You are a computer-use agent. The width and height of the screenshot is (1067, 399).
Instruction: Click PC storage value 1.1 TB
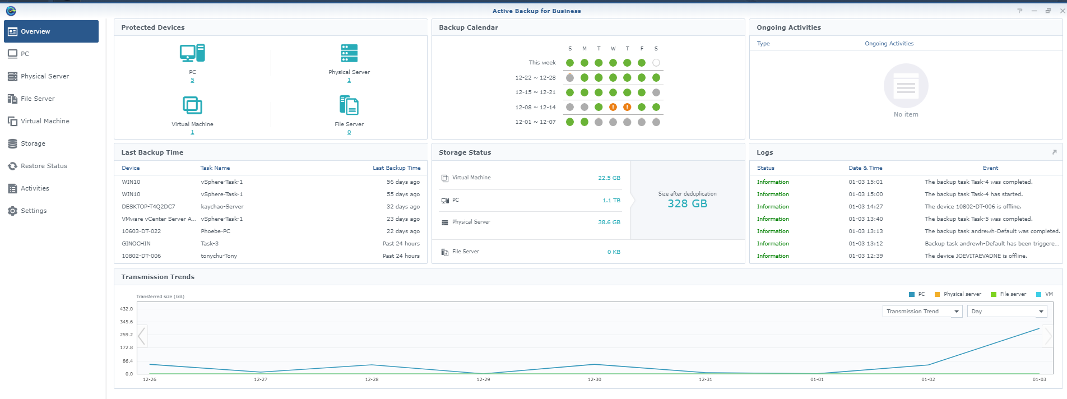(x=611, y=201)
